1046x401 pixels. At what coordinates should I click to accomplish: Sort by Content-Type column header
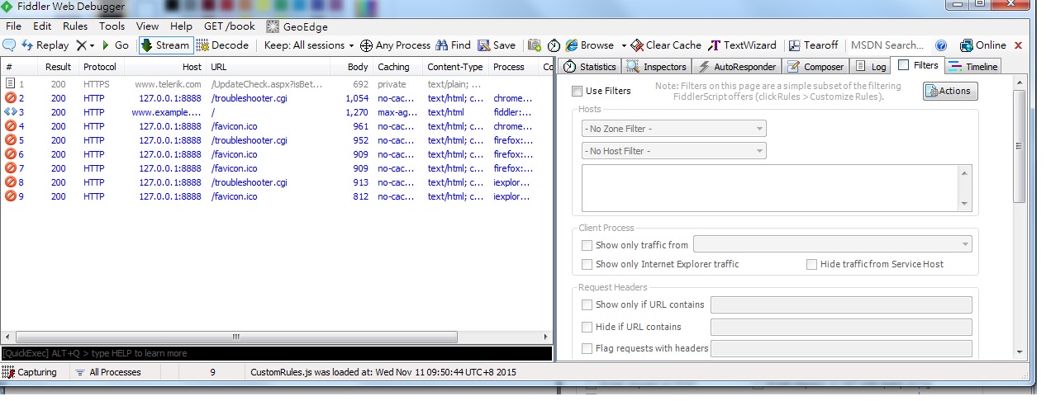[x=455, y=67]
